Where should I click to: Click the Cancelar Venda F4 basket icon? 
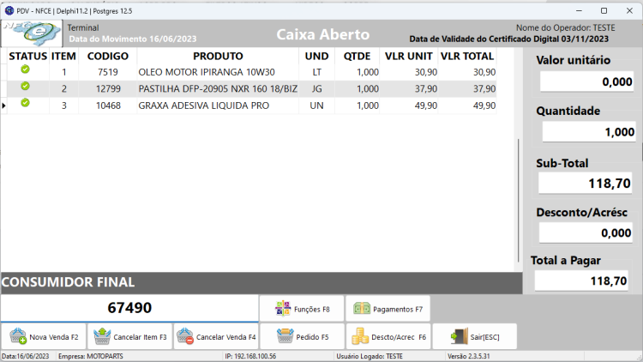[185, 336]
